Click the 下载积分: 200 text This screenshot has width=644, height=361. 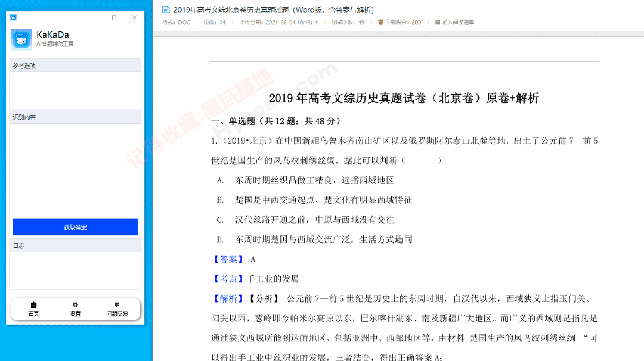pos(403,22)
